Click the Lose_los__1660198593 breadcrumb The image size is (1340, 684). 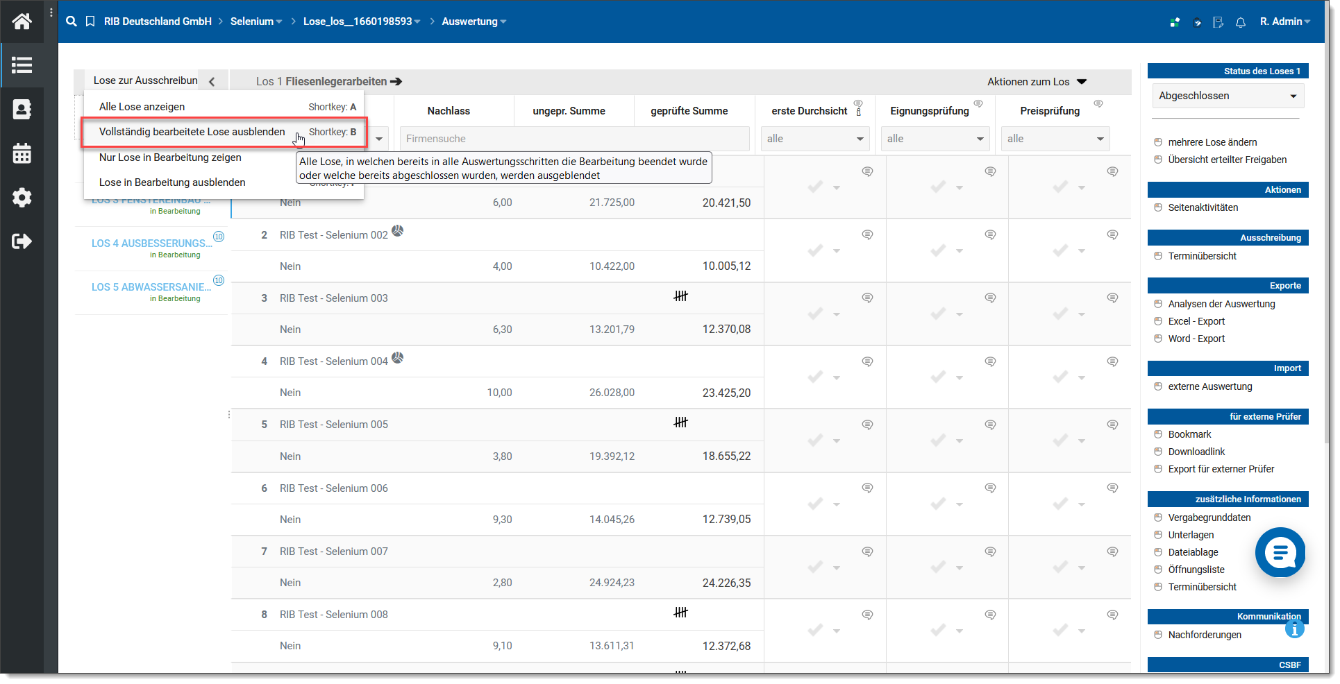coord(358,22)
